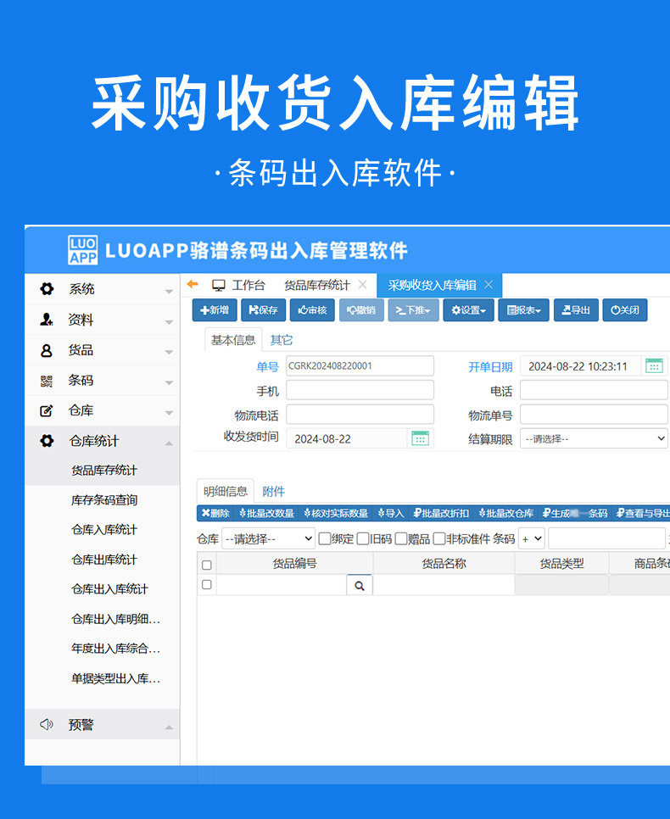Select the 其它 tab
The width and height of the screenshot is (670, 819).
[282, 340]
